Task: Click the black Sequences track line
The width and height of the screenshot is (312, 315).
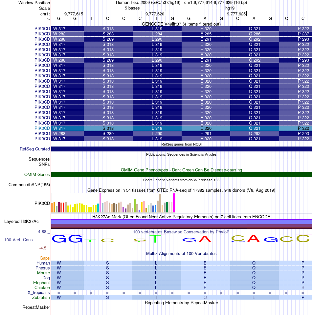Action: click(181, 159)
